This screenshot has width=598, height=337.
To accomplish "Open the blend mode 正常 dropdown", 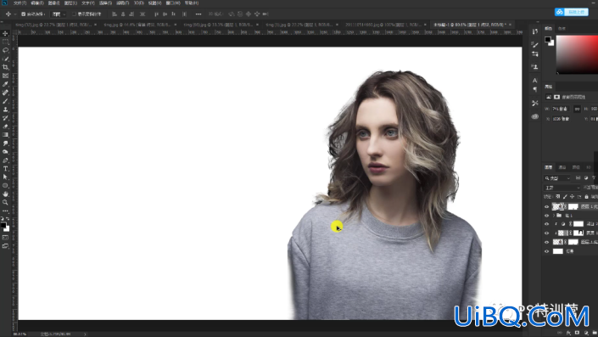I will 562,188.
